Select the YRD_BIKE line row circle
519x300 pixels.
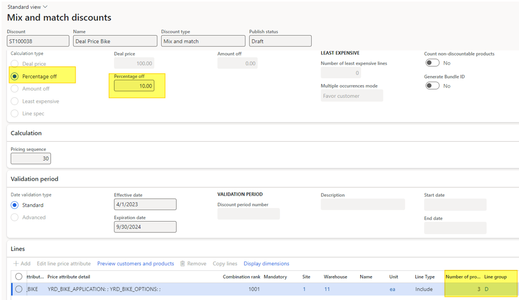tap(18, 289)
